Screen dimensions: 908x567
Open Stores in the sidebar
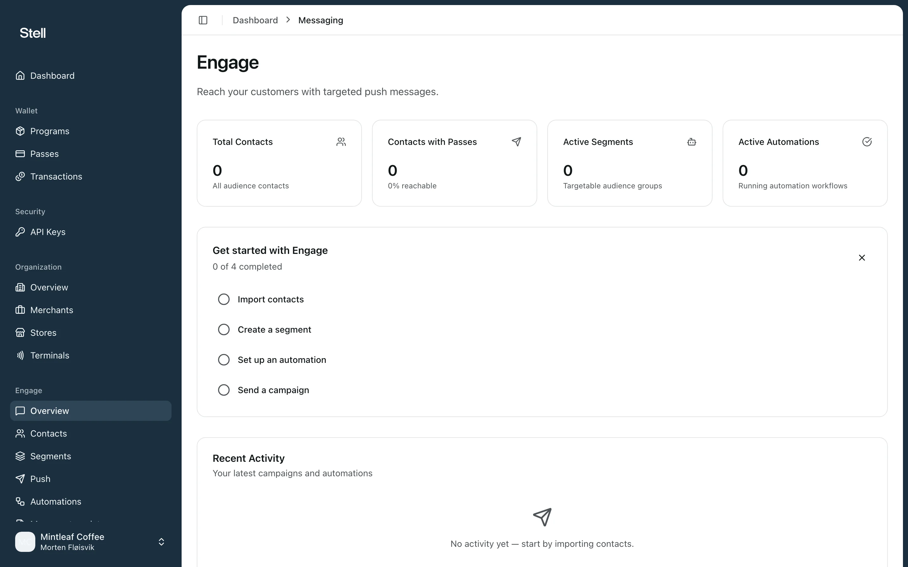click(x=91, y=333)
